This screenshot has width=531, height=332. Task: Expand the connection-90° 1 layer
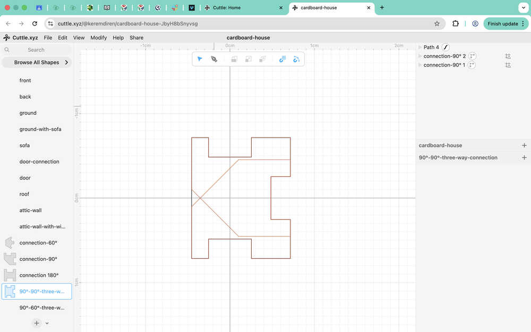click(x=420, y=65)
